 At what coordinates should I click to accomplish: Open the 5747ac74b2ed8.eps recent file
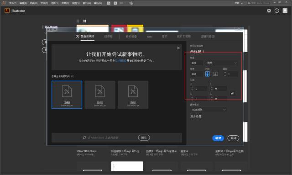tap(86, 151)
